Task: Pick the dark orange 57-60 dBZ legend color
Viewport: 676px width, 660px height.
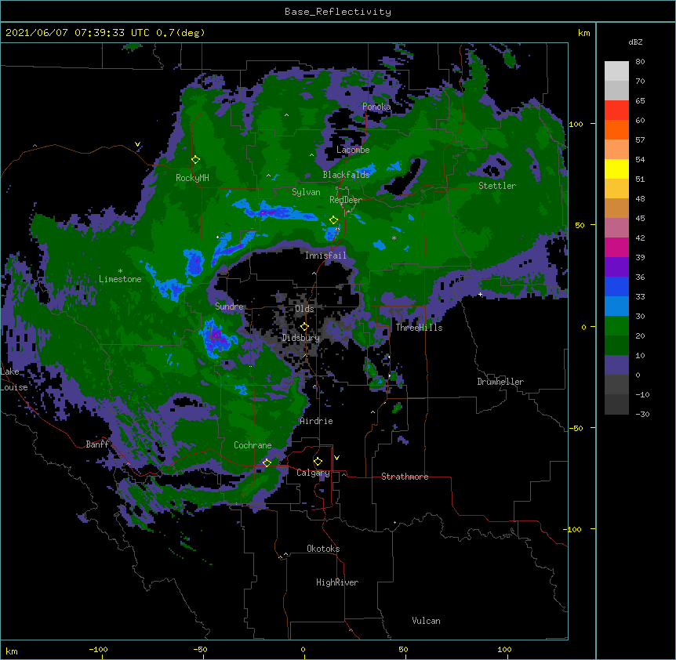Action: 616,129
